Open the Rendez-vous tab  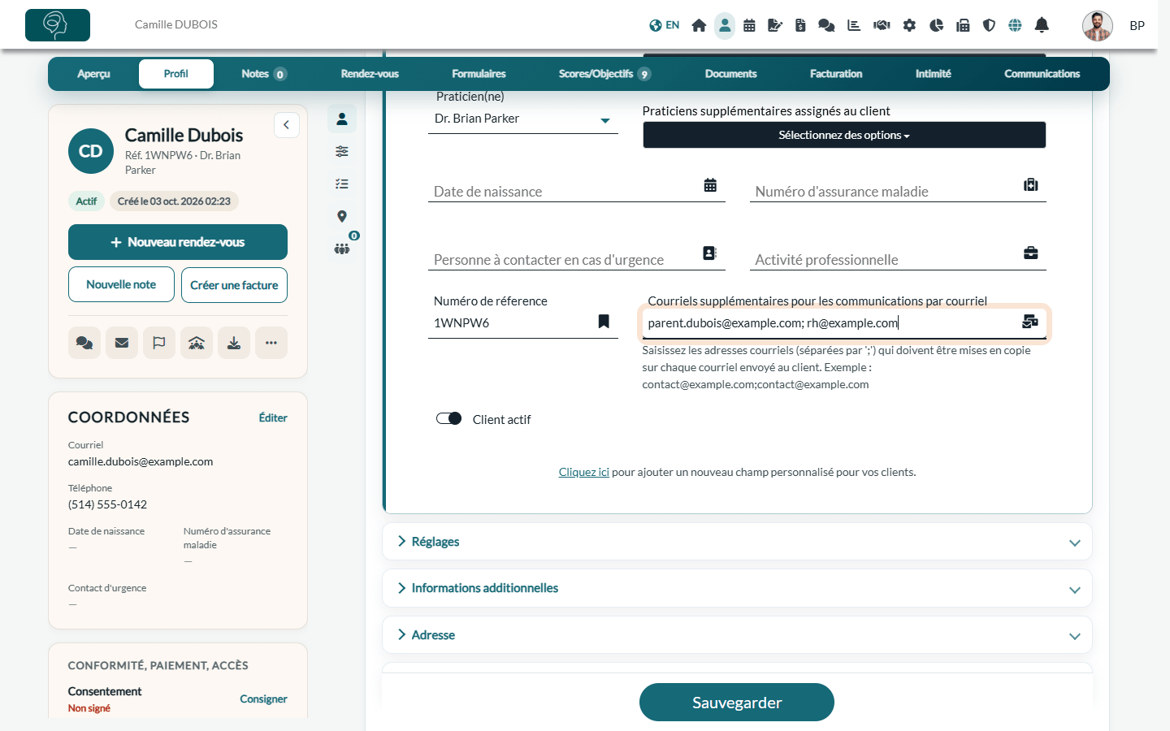click(370, 74)
